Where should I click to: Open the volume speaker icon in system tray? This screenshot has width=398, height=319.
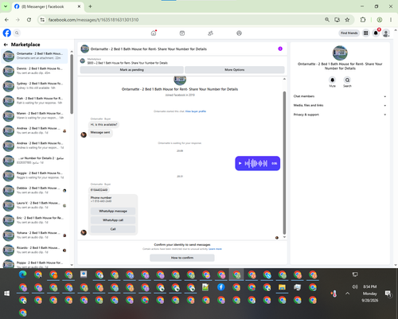355,286
